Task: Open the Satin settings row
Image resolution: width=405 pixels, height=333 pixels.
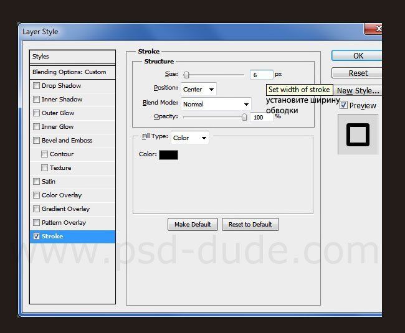Action: pos(72,181)
